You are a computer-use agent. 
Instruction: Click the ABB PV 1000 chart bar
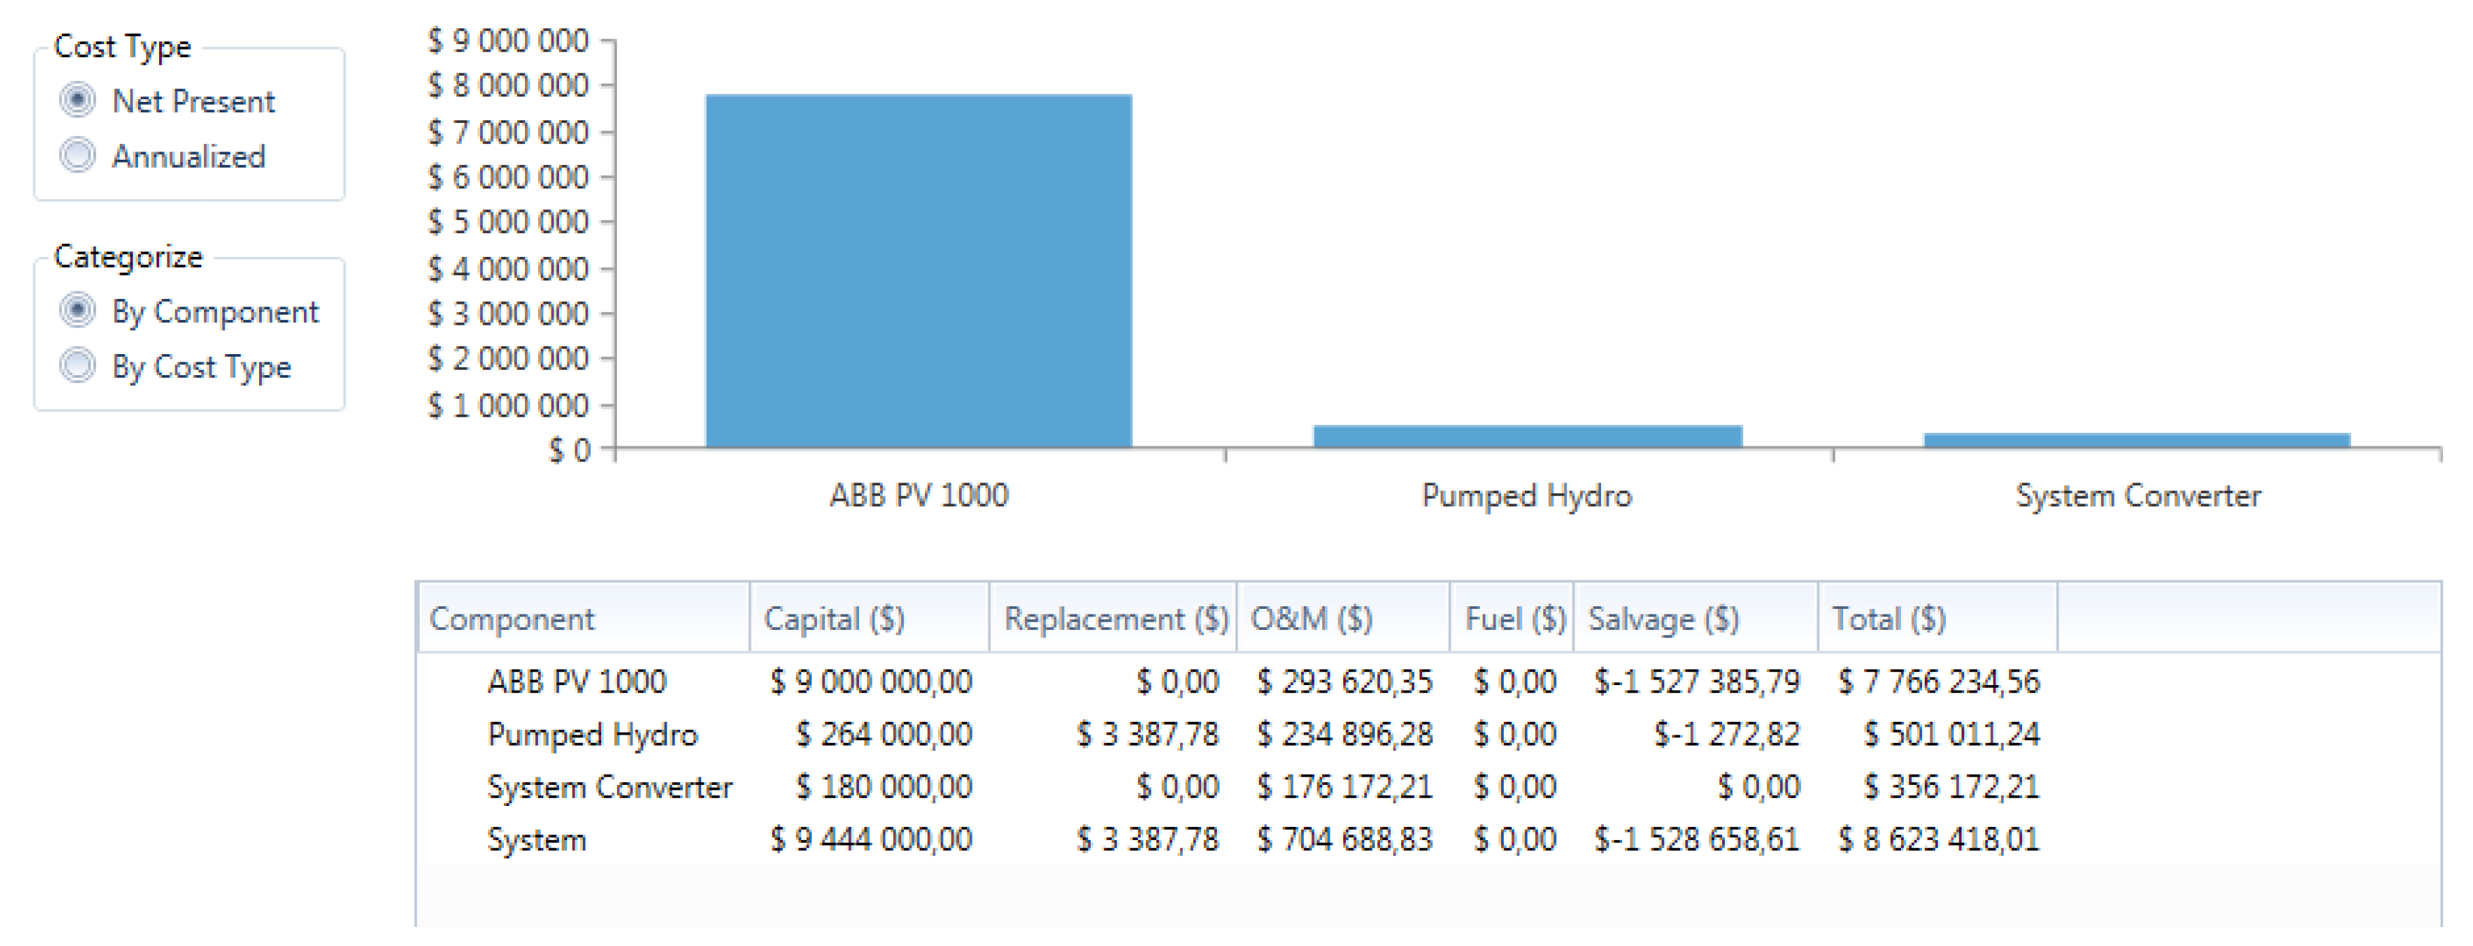click(x=919, y=270)
